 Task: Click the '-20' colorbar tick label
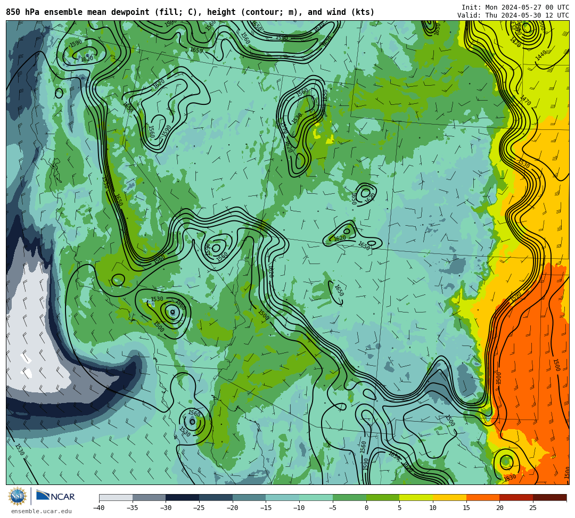coord(232,508)
